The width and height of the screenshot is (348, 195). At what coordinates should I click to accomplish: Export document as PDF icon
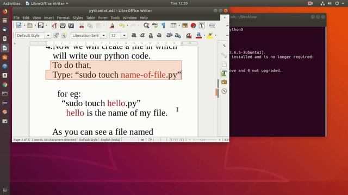click(54, 25)
